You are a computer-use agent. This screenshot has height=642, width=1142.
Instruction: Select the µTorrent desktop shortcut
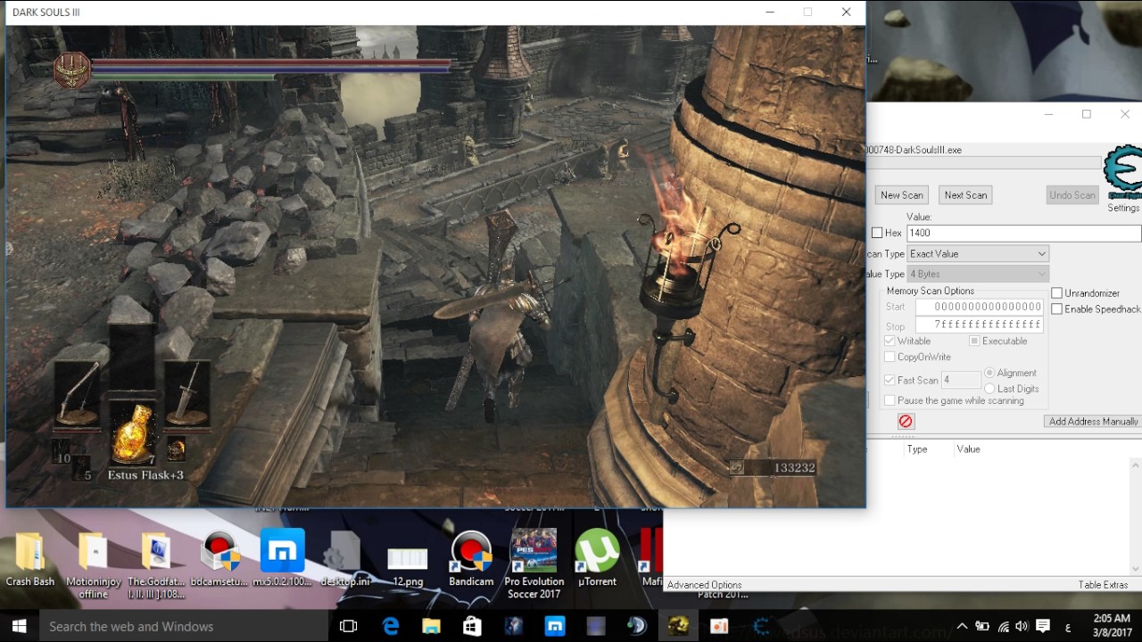[597, 559]
